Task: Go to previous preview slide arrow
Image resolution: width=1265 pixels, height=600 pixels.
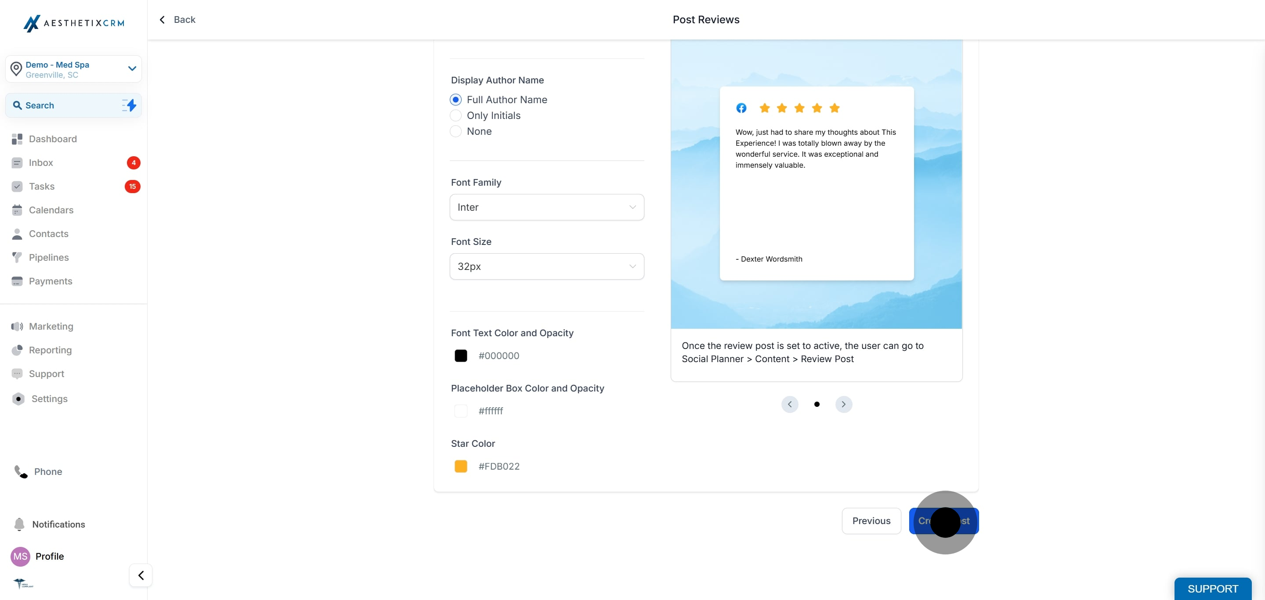Action: [x=790, y=404]
